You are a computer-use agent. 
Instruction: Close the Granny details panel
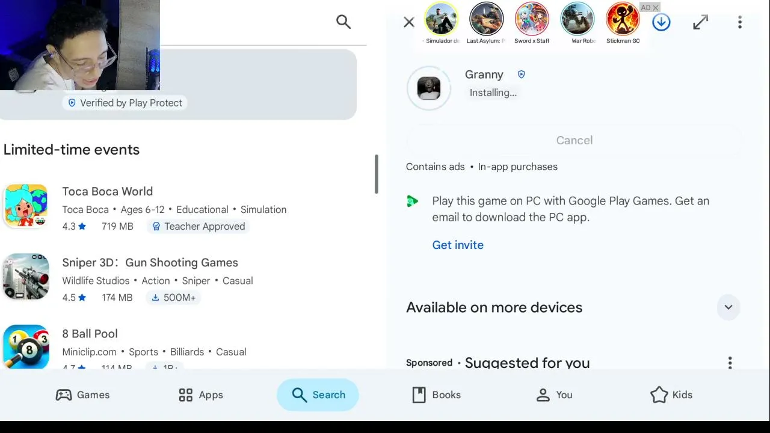(409, 23)
